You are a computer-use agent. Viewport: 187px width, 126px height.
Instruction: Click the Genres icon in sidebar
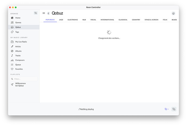click(12, 22)
